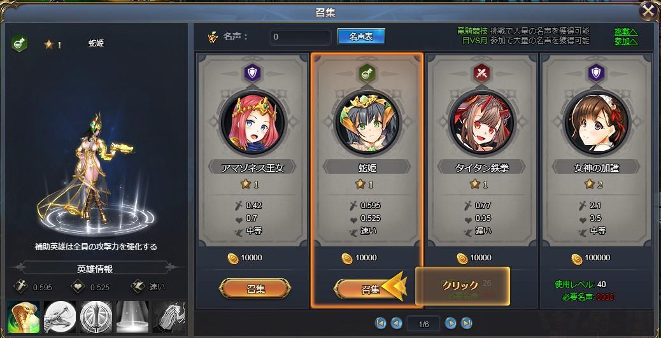Viewport: 661px width, 338px height.
Task: Summon 蛇姫 with 召集 button
Action: tap(367, 289)
